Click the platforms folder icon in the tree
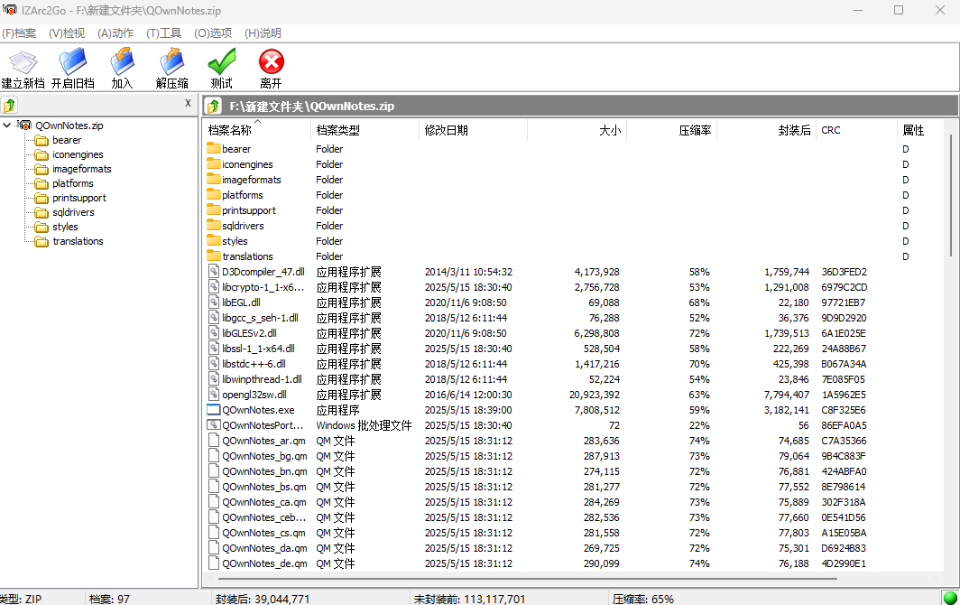This screenshot has width=960, height=605. pos(42,184)
